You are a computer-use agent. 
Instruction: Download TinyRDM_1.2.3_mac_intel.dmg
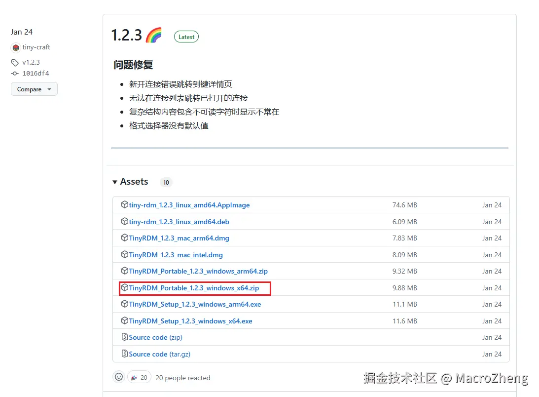[x=176, y=255]
